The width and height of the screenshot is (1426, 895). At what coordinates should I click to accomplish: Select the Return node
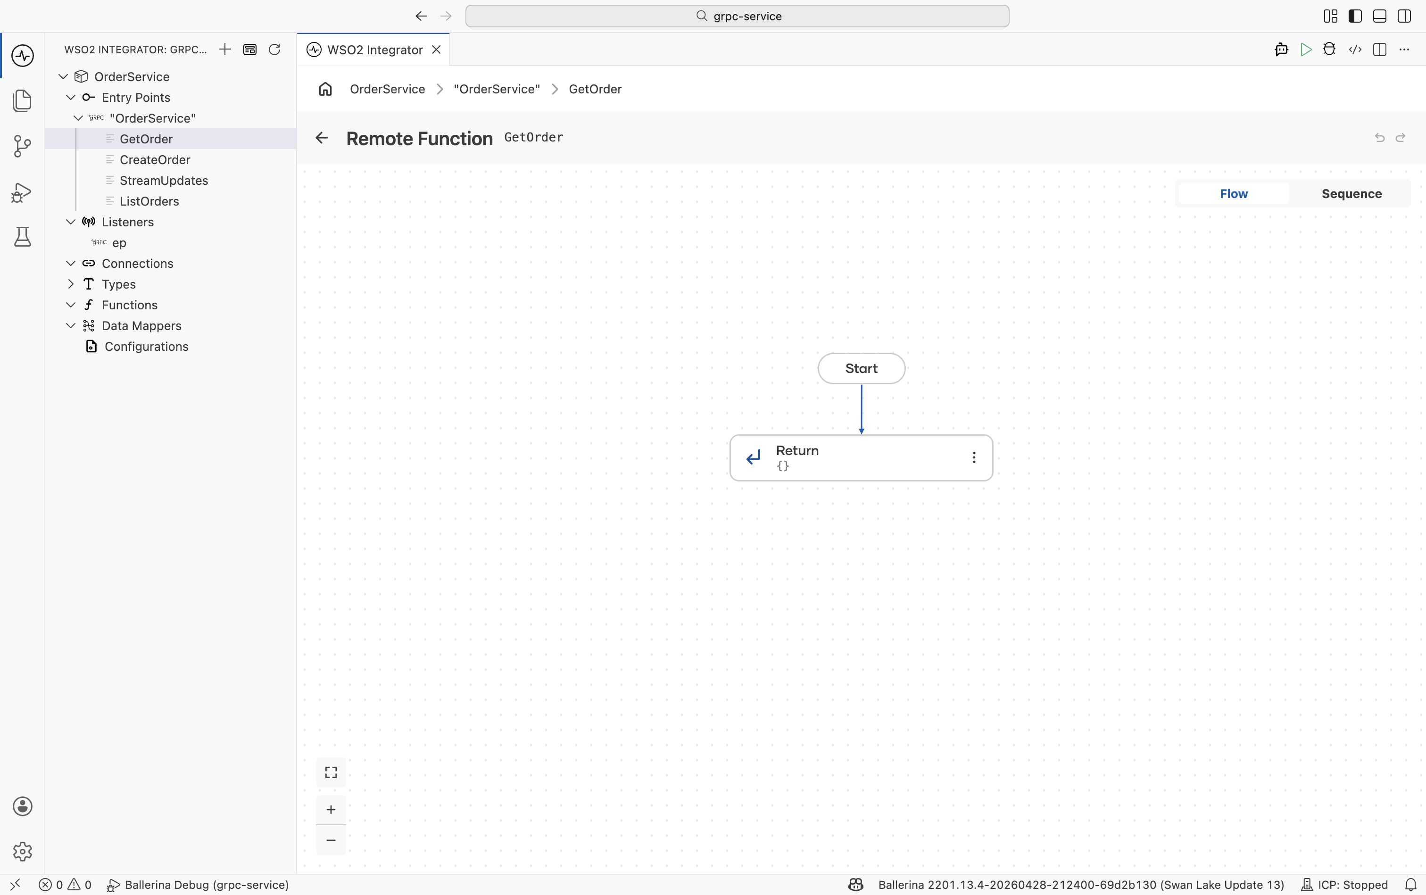[x=861, y=457]
